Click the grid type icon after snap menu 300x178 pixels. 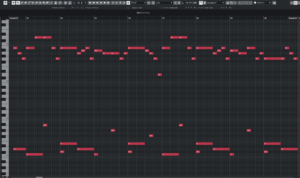pos(149,3)
